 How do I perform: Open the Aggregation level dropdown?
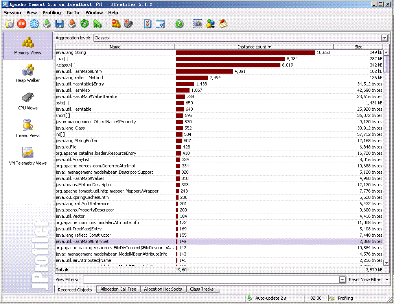pos(384,37)
